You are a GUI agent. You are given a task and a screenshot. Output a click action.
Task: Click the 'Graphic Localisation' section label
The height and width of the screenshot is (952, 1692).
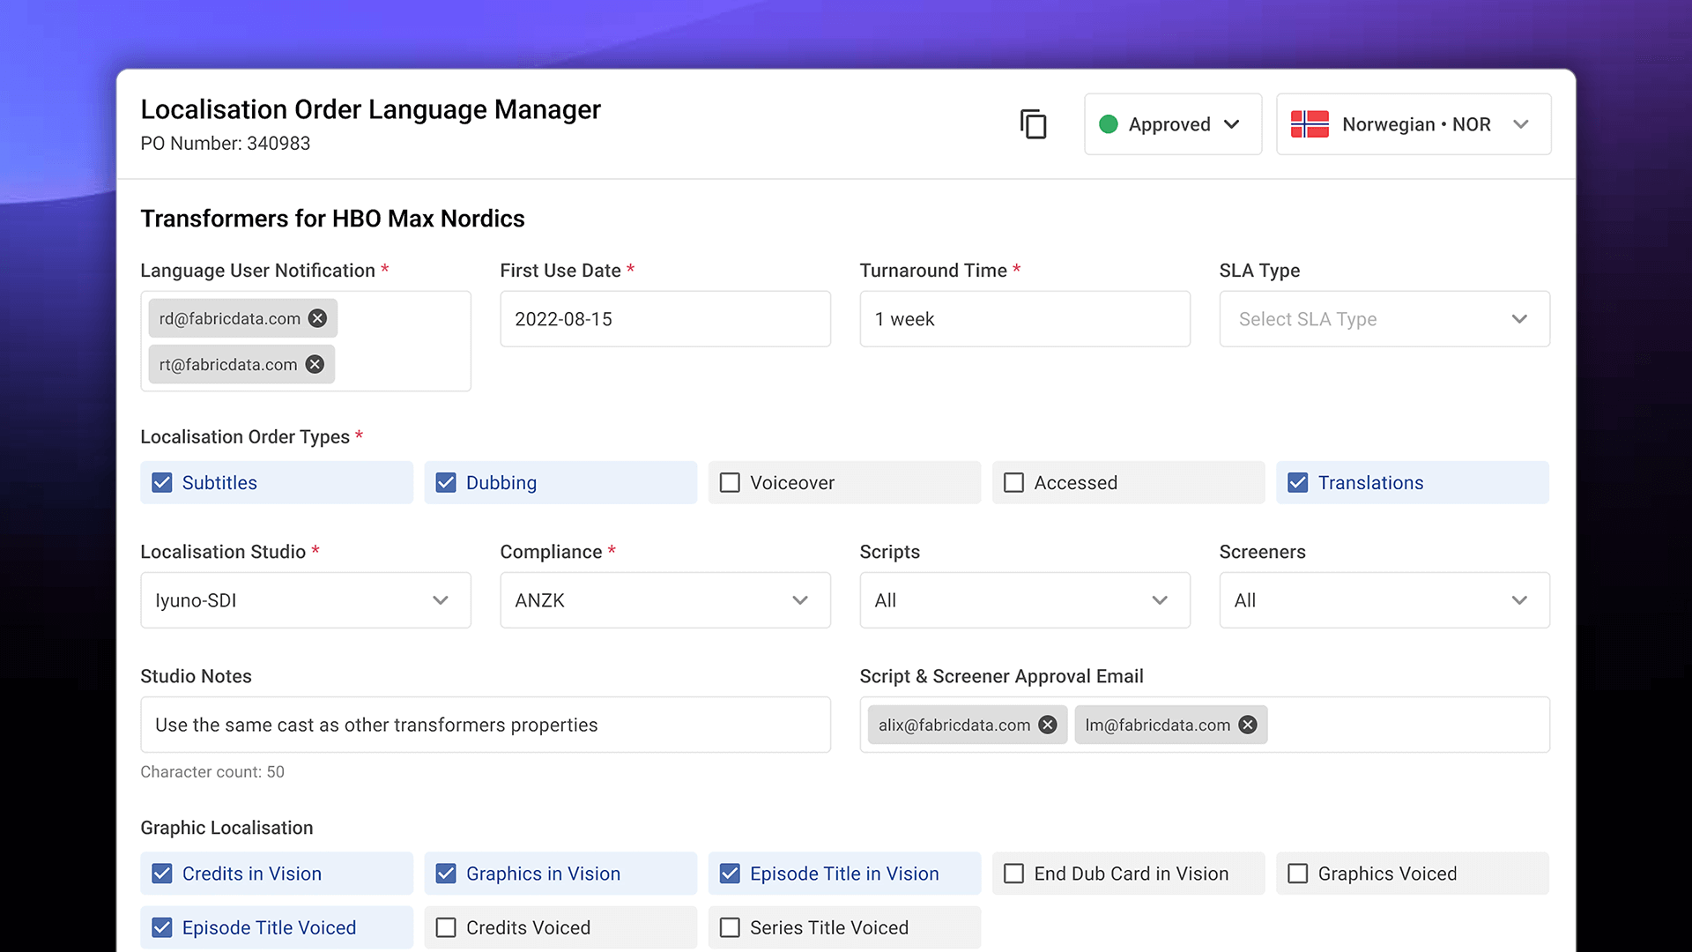(x=226, y=828)
